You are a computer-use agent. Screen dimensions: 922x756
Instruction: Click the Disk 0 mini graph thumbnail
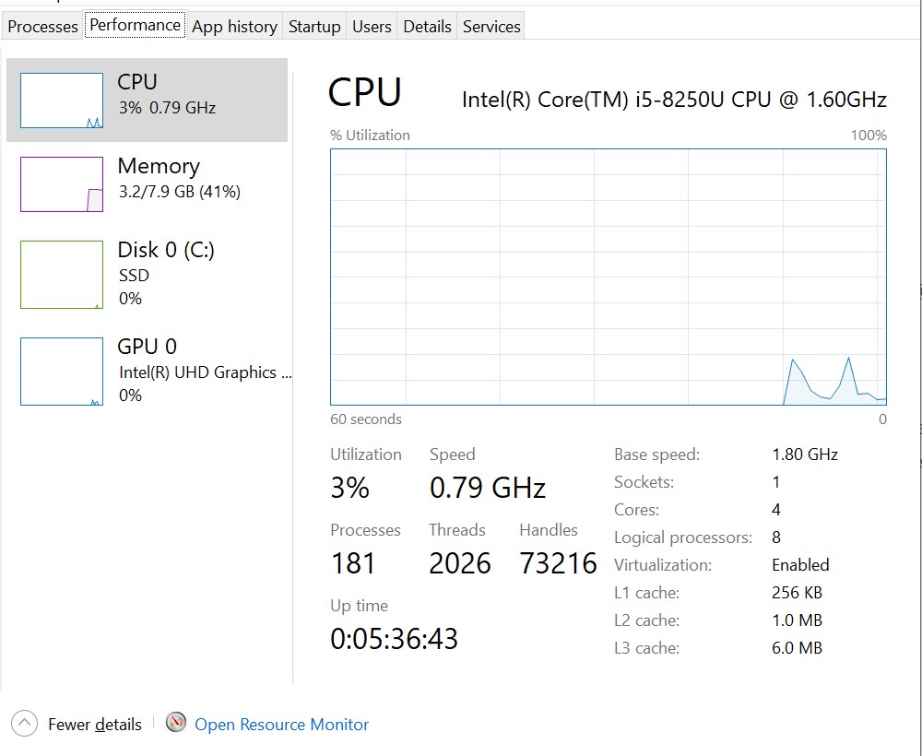coord(62,275)
